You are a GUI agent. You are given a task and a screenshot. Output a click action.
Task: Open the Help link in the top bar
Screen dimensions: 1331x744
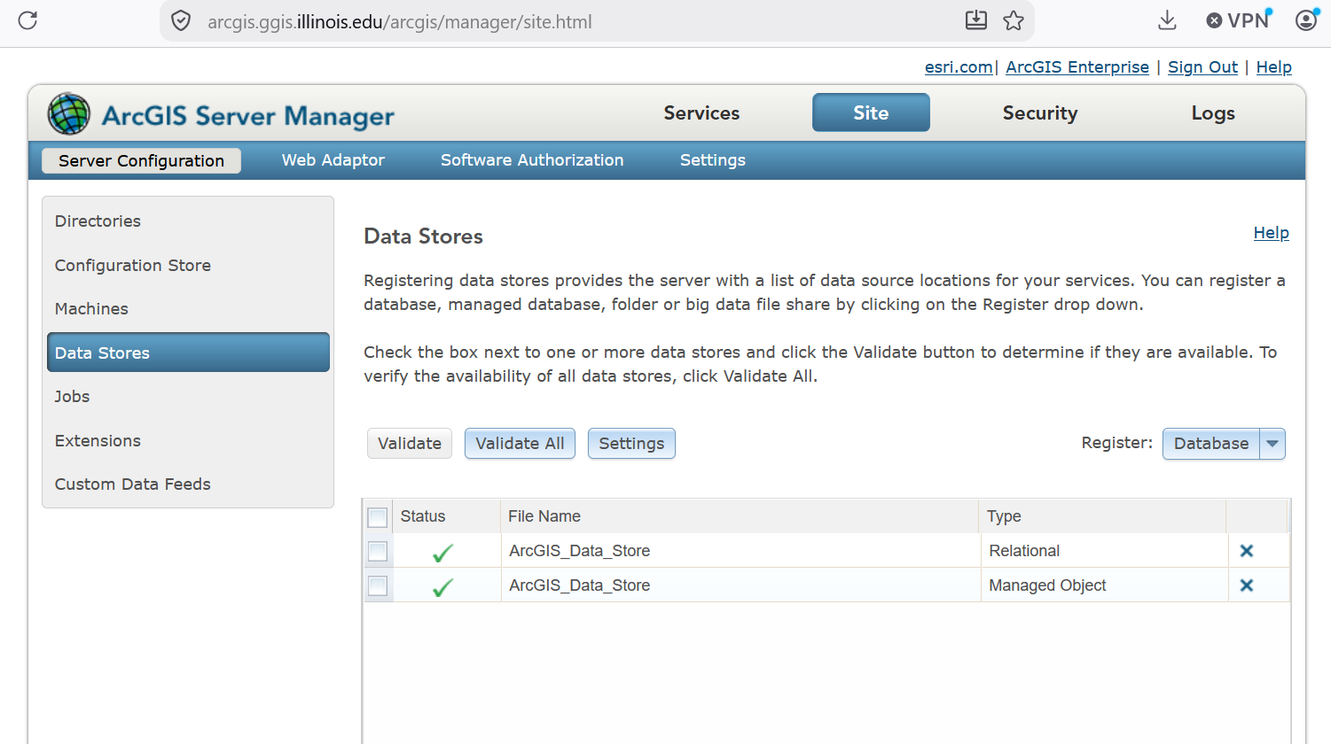click(1274, 67)
